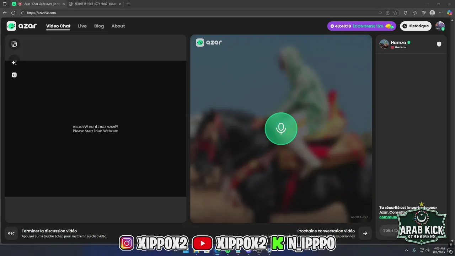Open browser settings and more menu
The image size is (455, 256).
[x=441, y=13]
